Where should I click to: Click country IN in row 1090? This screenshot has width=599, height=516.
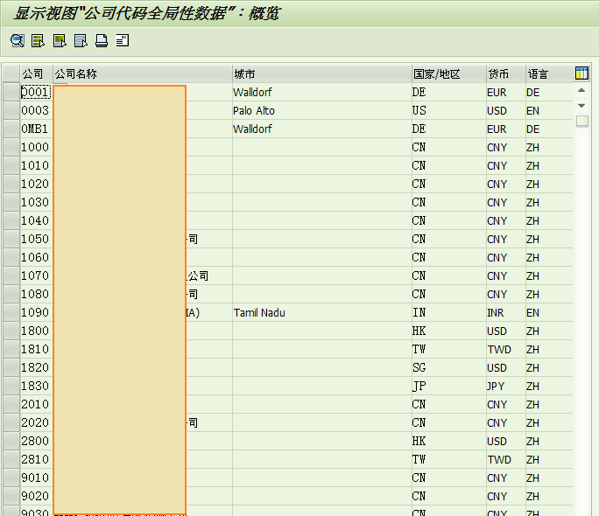[x=419, y=313]
